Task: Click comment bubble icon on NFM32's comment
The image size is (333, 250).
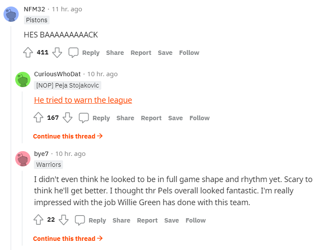Action: [x=73, y=53]
